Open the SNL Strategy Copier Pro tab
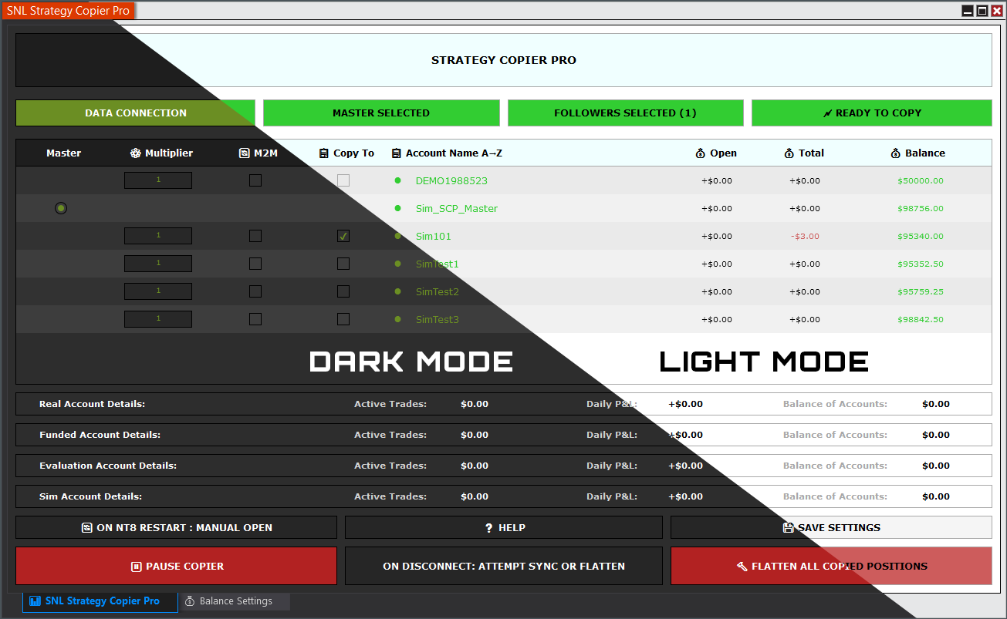 point(100,600)
